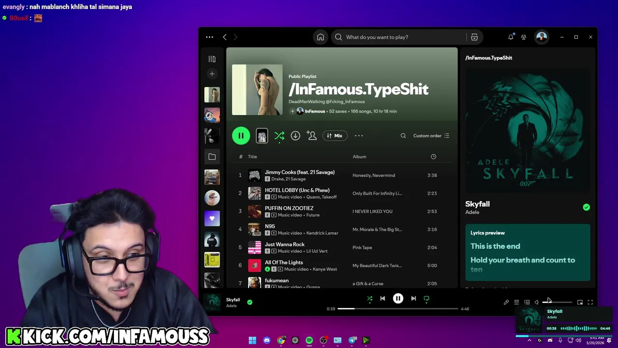Open the folder icon in the library sidebar
Viewport: 618px width, 348px height.
click(212, 157)
